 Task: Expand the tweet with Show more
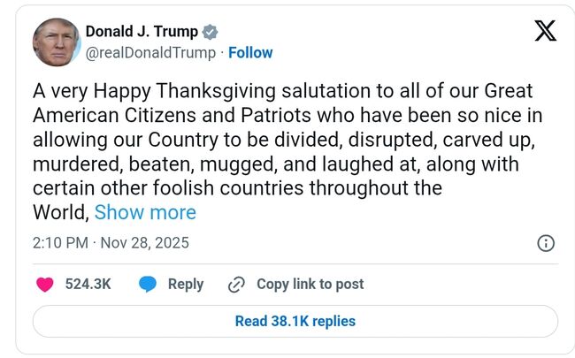tap(145, 213)
